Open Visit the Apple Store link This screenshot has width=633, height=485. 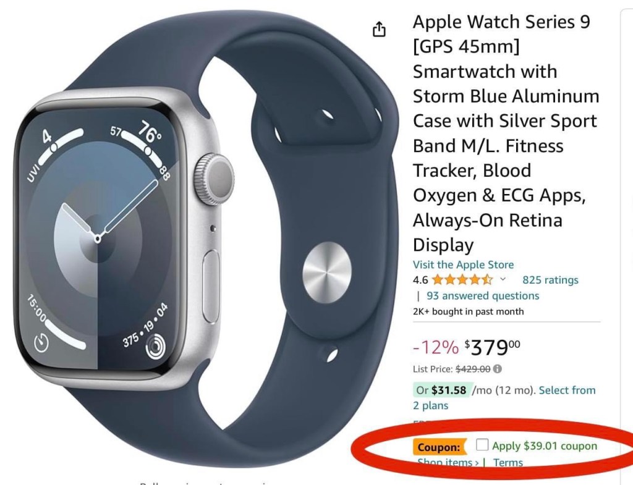(x=463, y=264)
